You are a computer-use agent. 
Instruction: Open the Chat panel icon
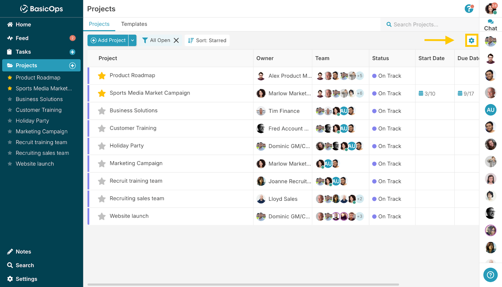[x=490, y=25]
